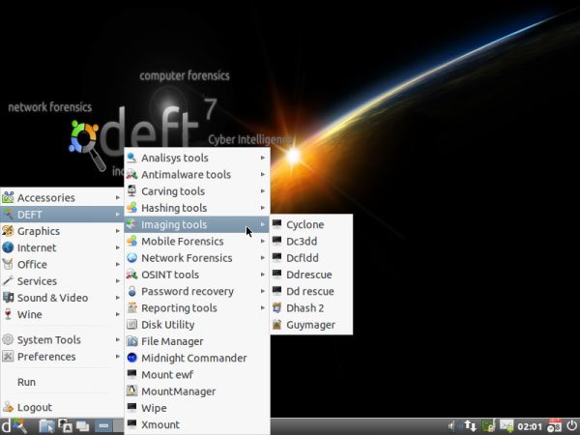Click the Network Forensics globe icon

[131, 257]
